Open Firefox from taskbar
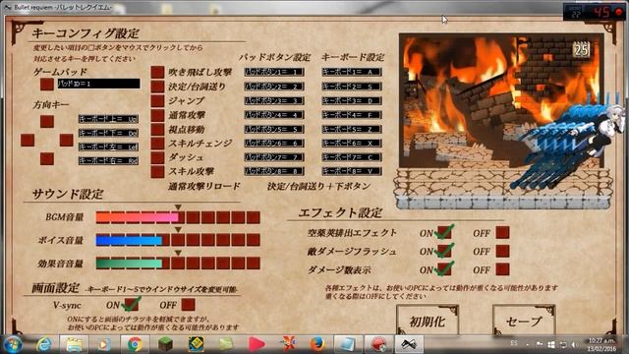The image size is (629, 354). tap(316, 344)
